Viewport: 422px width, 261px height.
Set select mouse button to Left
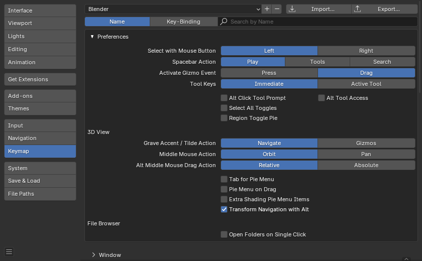pos(269,51)
